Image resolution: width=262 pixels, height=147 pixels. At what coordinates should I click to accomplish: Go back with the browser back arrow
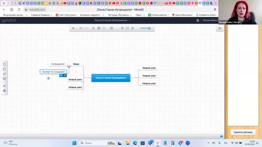click(4, 10)
